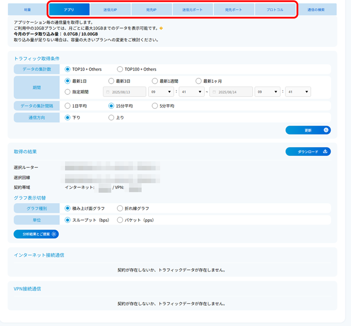The width and height of the screenshot is (351, 326).
Task: Open the start minute dropdown
Action: [x=192, y=92]
